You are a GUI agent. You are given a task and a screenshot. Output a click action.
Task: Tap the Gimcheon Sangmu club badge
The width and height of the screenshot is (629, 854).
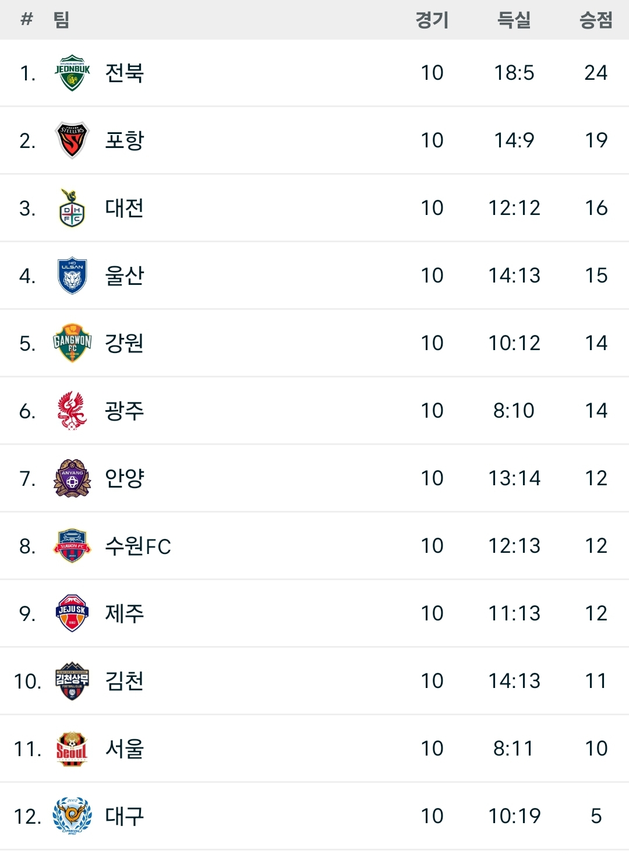[72, 681]
